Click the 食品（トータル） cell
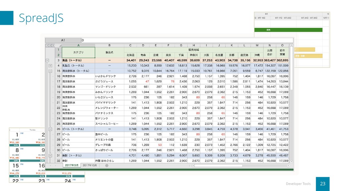The height and width of the screenshot is (191, 339). coord(78,60)
